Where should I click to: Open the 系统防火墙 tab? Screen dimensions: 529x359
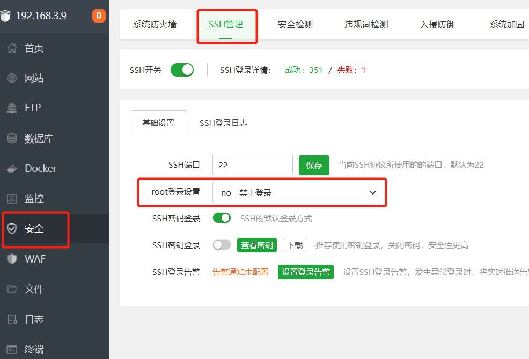click(155, 25)
